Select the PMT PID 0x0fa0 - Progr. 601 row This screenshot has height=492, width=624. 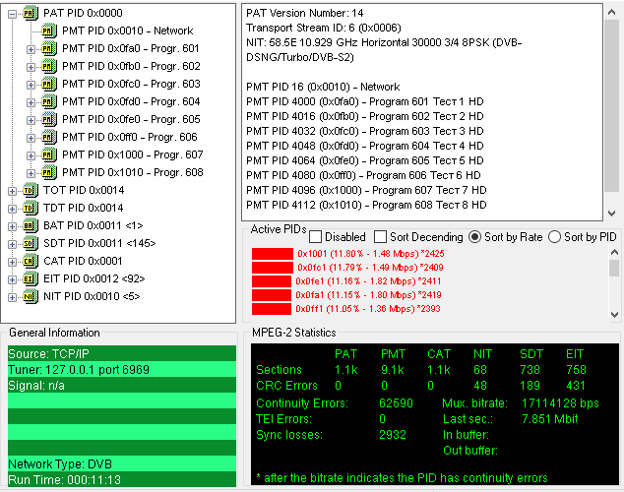(x=131, y=48)
